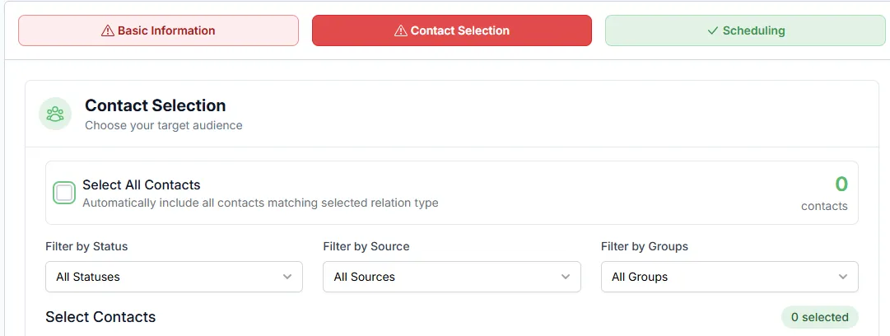Expand the Filter by Groups dropdown
Screen dimensions: 890x336
click(x=729, y=277)
